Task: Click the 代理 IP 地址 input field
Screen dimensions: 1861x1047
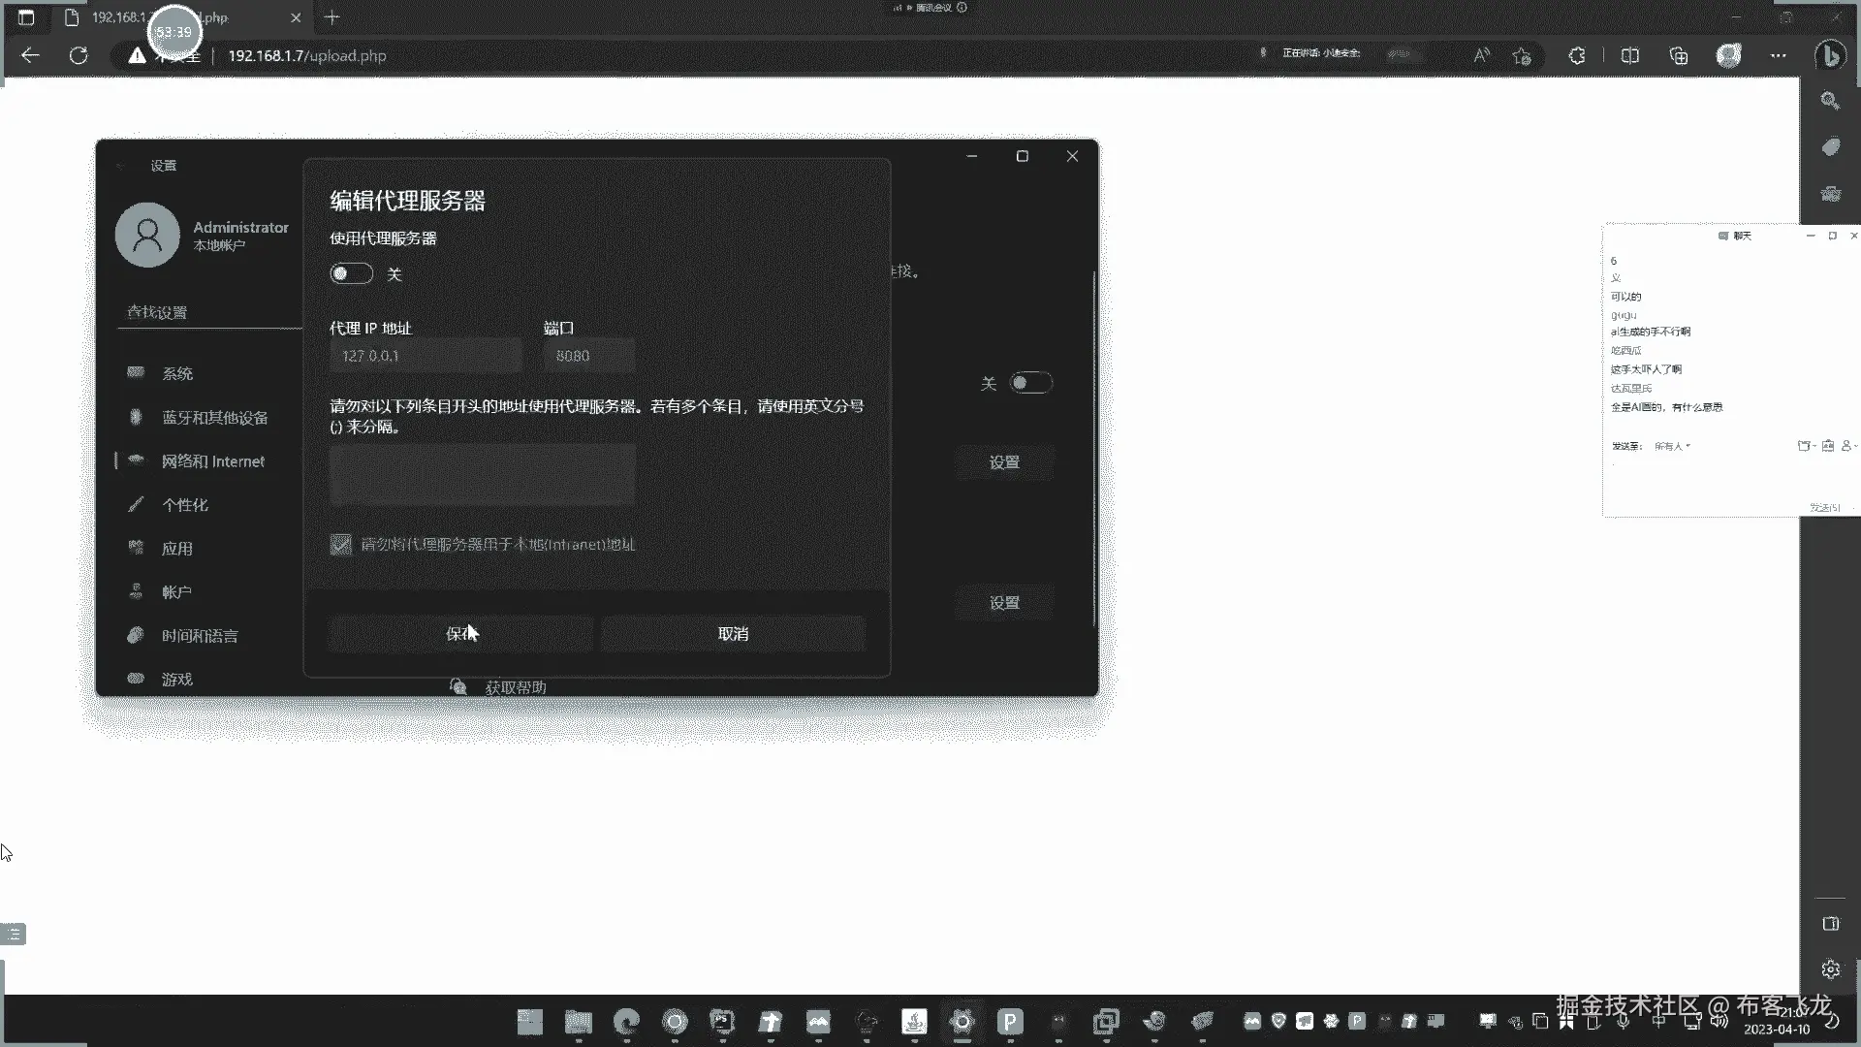Action: [x=426, y=356]
